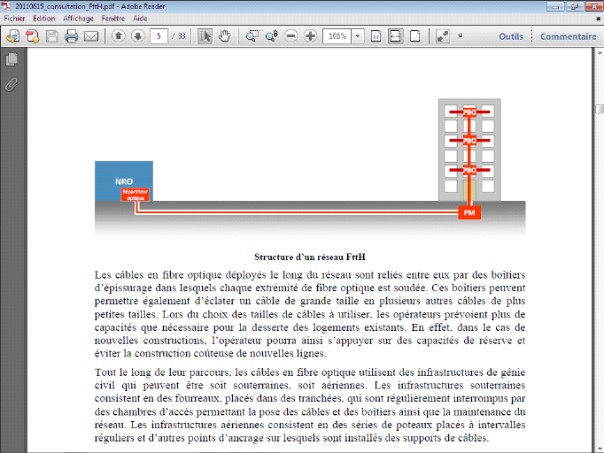Click the dynamic zoom magnifier icon
Image resolution: width=604 pixels, height=453 pixels.
(272, 36)
